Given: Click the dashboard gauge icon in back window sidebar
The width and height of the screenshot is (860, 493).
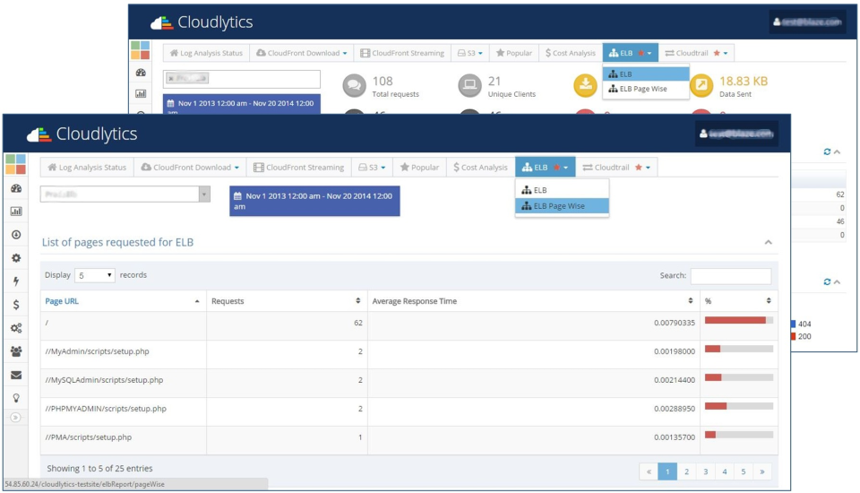Looking at the screenshot, I should pos(141,73).
